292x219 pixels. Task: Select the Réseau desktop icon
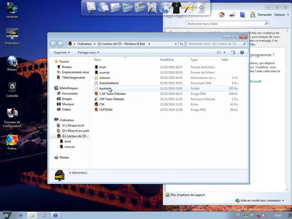click(12, 63)
